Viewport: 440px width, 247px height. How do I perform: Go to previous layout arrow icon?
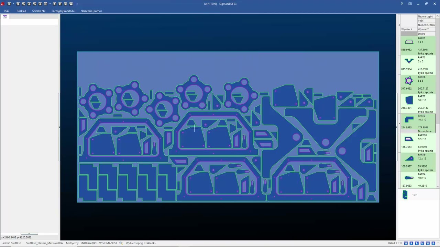411,243
